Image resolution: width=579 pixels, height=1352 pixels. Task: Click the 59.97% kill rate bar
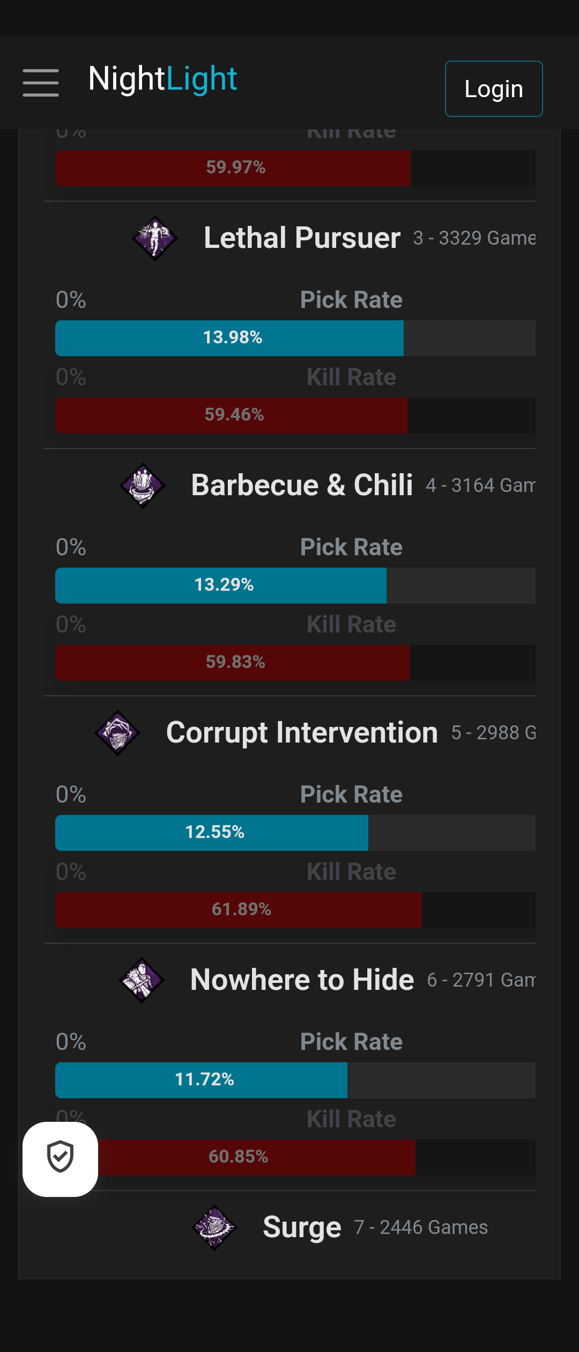tap(295, 168)
